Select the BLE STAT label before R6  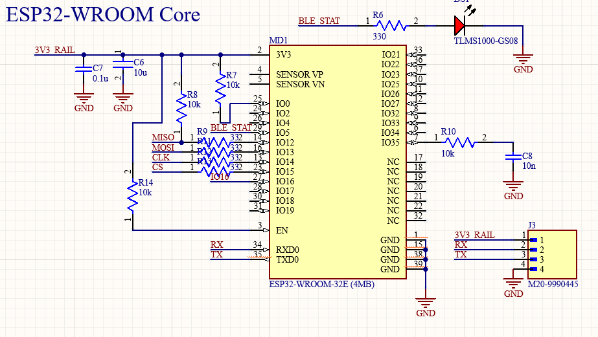(x=319, y=21)
